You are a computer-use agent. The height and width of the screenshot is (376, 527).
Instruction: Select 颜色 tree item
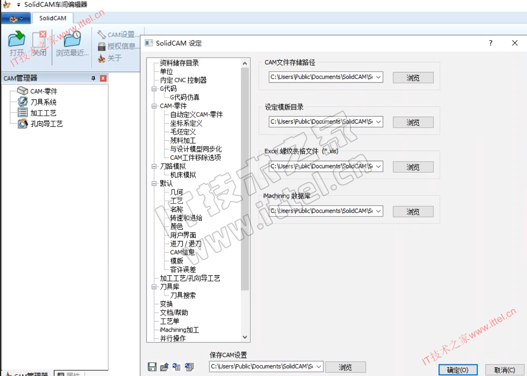click(176, 226)
